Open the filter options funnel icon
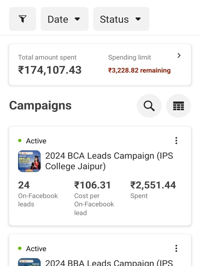This screenshot has width=200, height=266. (x=23, y=19)
